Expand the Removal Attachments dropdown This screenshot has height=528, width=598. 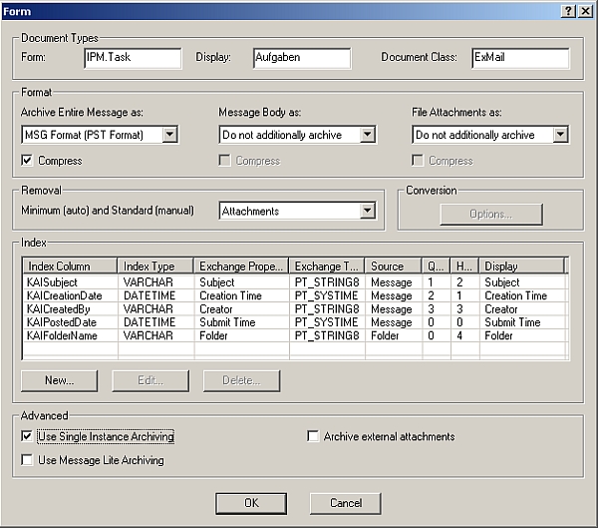[367, 211]
